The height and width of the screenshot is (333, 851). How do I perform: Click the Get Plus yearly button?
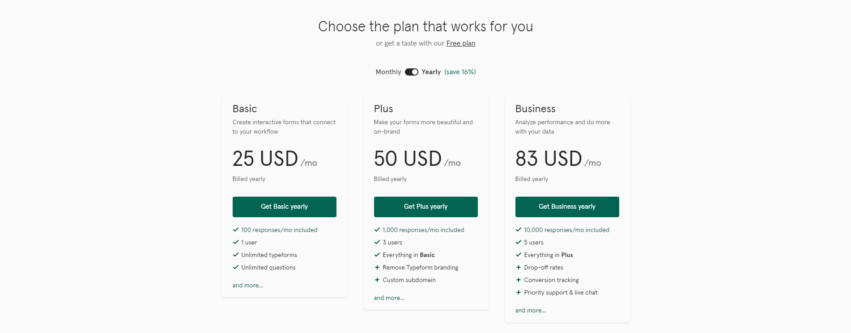click(425, 207)
